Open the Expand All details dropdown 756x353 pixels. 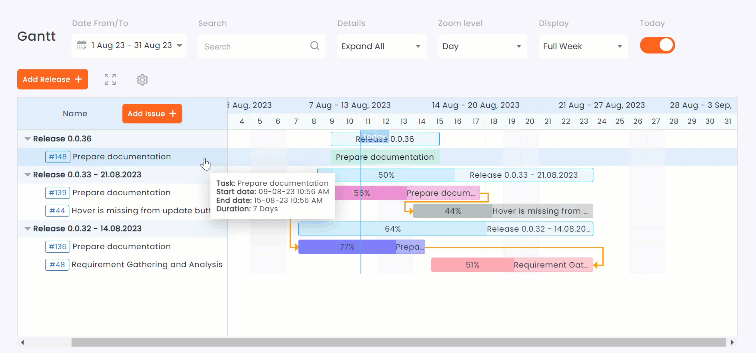(x=381, y=46)
